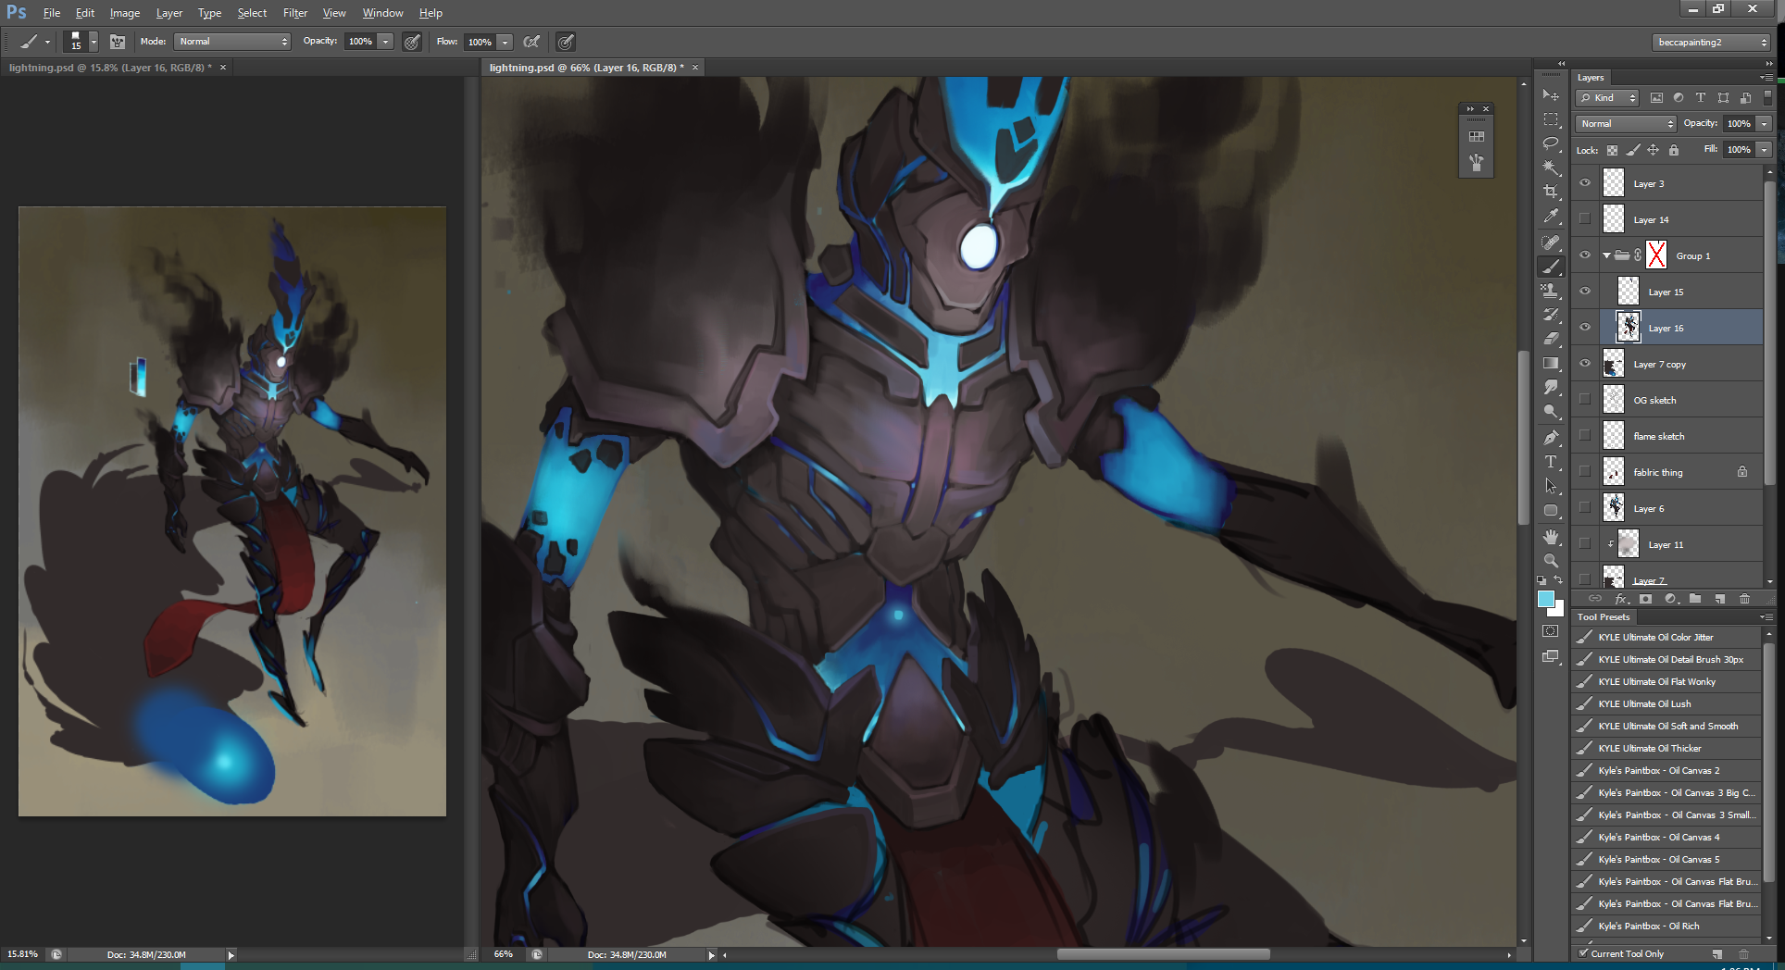Click the horizontal canvas scrollbar thumb
The width and height of the screenshot is (1785, 970).
(1163, 954)
